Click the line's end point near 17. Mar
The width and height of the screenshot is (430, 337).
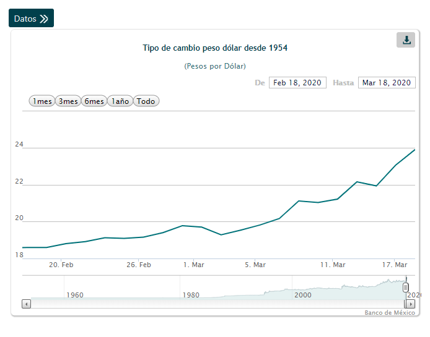click(x=414, y=150)
